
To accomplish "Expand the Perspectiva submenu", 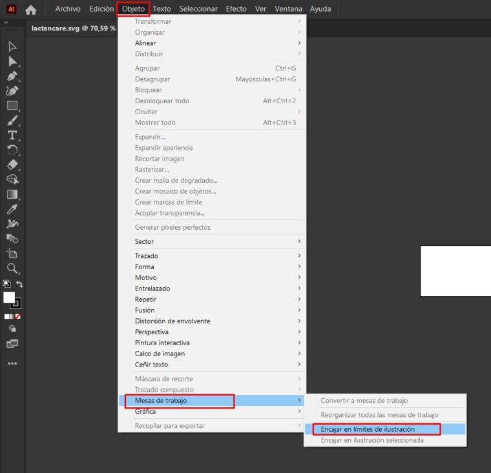I will coord(212,332).
